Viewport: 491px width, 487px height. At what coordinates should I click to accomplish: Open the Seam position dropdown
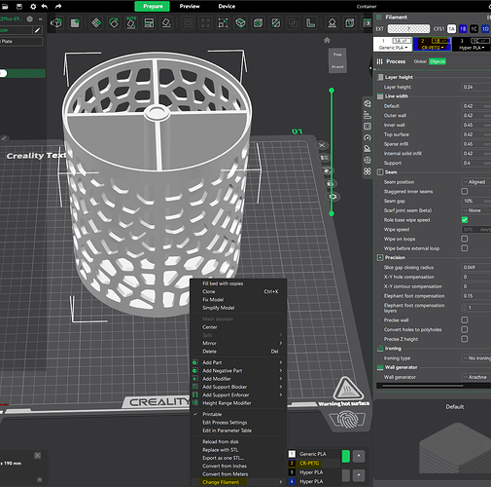[x=475, y=182]
